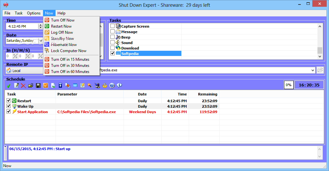Viewport: 329px width, 171px height.
Task: Click the log panel scroll down arrow
Action: point(320,156)
